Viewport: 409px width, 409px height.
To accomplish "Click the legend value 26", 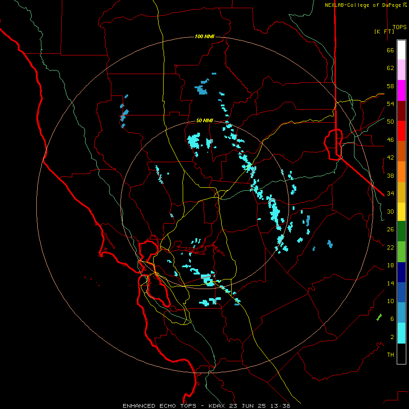I will pyautogui.click(x=390, y=229).
